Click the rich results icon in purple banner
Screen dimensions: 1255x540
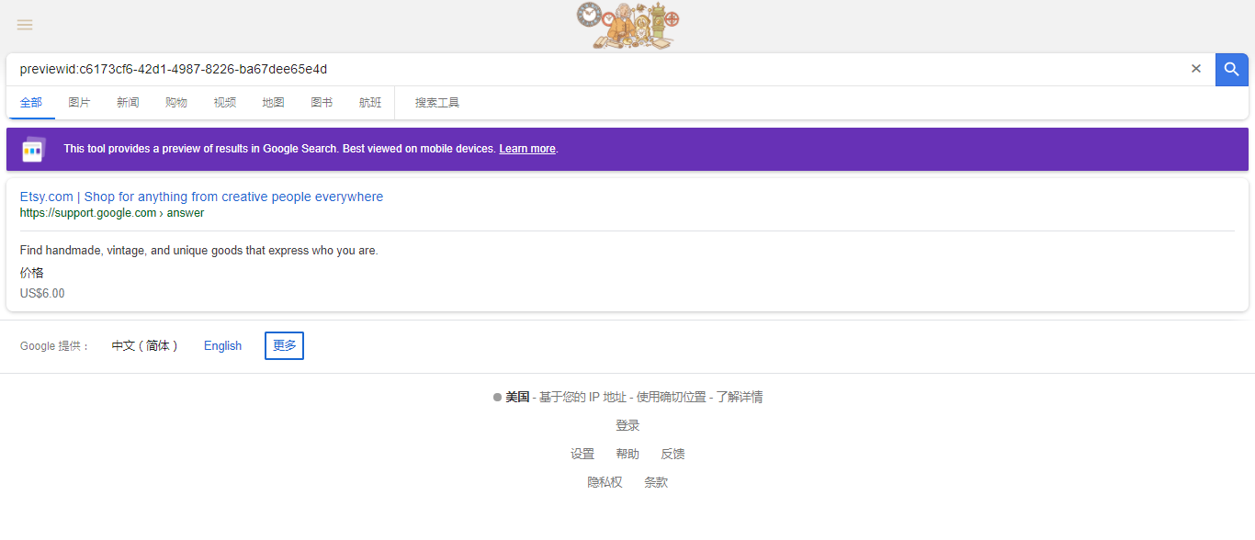point(34,149)
